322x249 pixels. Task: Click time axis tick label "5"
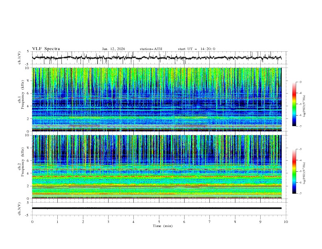(x=159, y=222)
